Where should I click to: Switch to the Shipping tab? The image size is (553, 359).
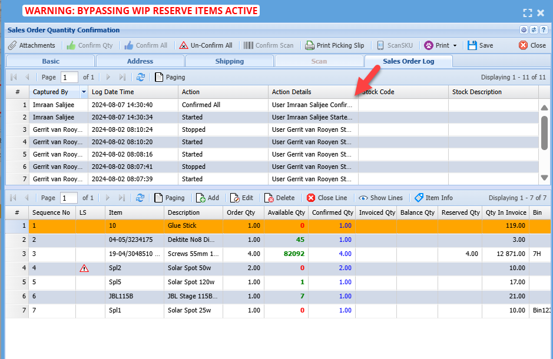(230, 61)
